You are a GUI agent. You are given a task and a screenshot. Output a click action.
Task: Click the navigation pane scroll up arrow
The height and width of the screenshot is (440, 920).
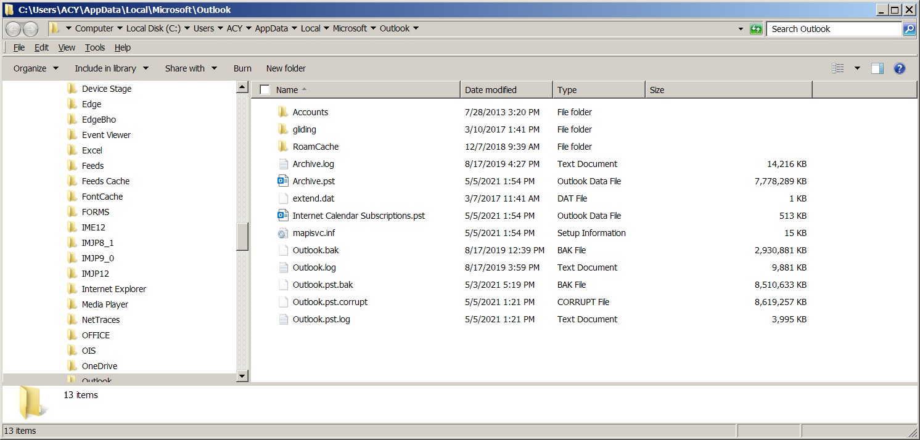(242, 88)
